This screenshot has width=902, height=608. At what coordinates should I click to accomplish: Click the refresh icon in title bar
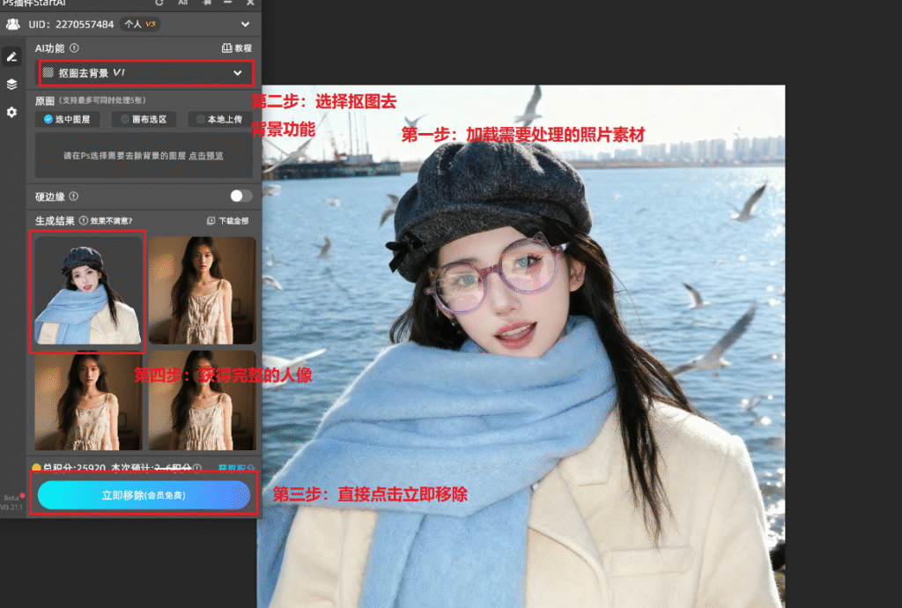coord(159,4)
